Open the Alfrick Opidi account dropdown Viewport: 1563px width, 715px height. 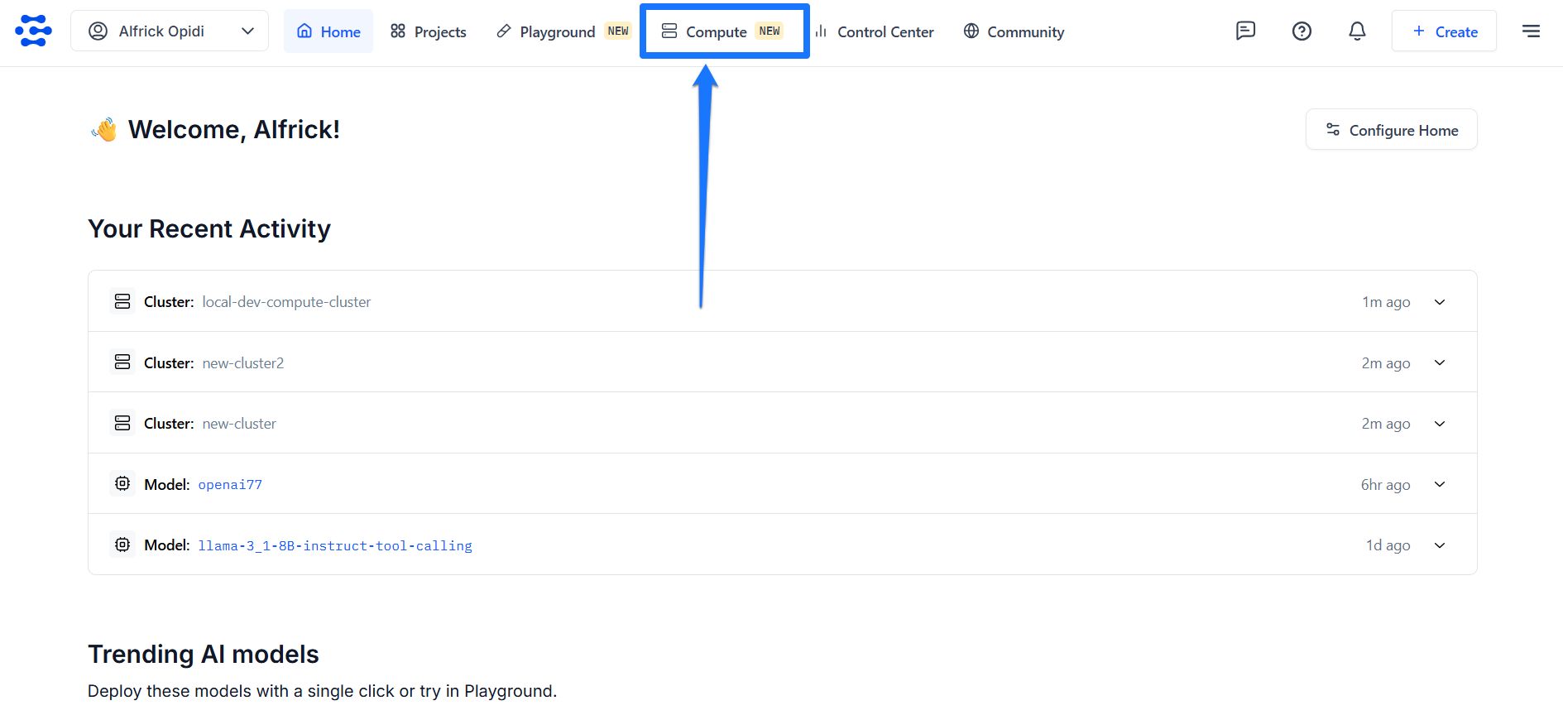click(170, 31)
